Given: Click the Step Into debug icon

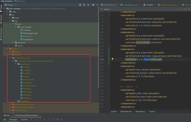Looking at the screenshot, I should (40, 120).
